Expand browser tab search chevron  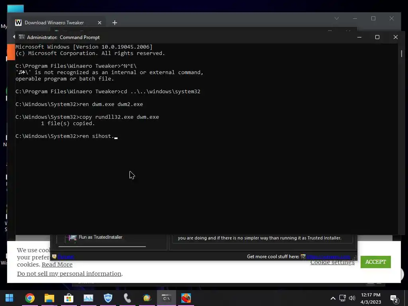click(337, 18)
